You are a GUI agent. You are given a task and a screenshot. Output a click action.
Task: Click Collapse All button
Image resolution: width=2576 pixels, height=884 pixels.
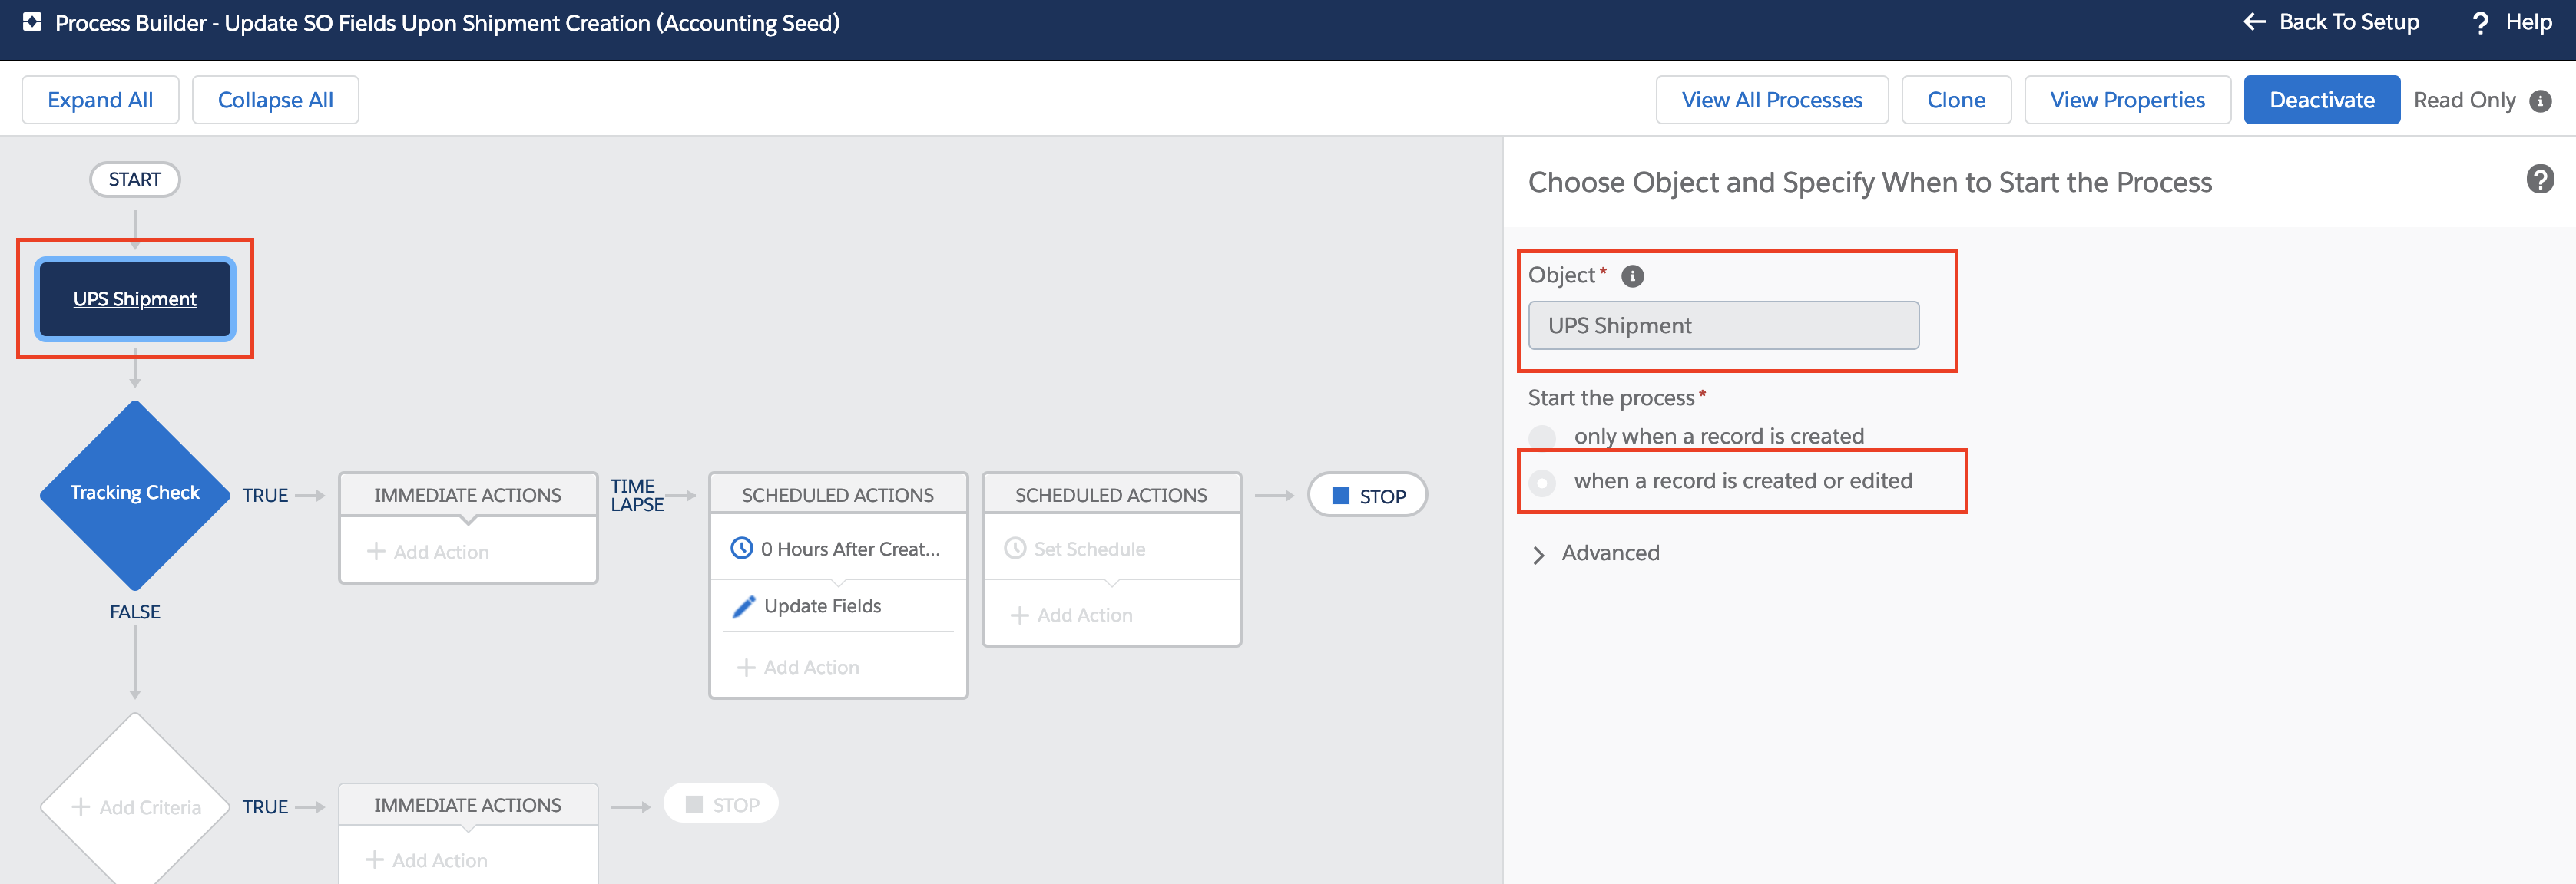point(275,100)
